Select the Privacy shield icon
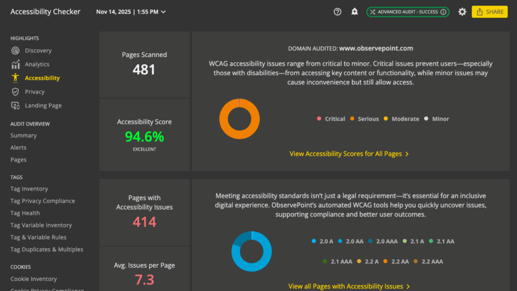Screen dimensions: 517x291 tap(15, 91)
